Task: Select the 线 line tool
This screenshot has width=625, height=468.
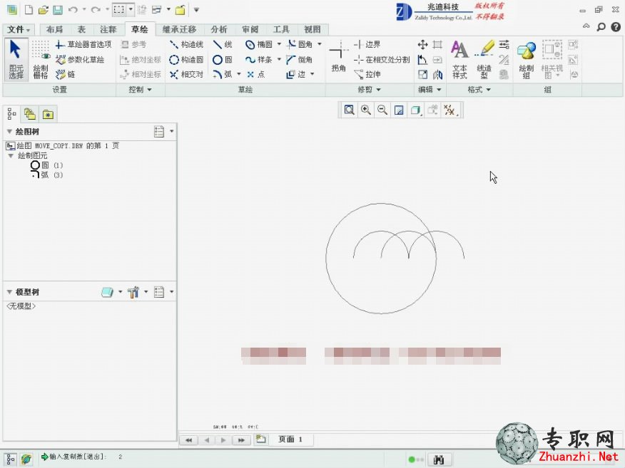Action: (x=223, y=44)
